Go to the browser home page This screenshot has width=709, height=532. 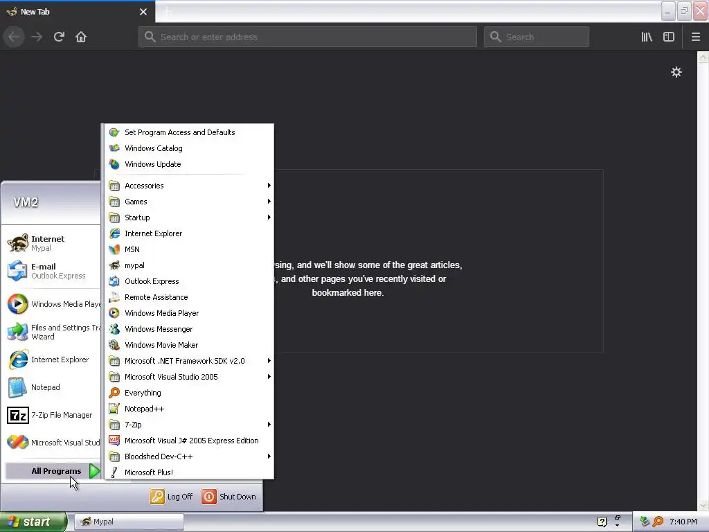[x=81, y=37]
